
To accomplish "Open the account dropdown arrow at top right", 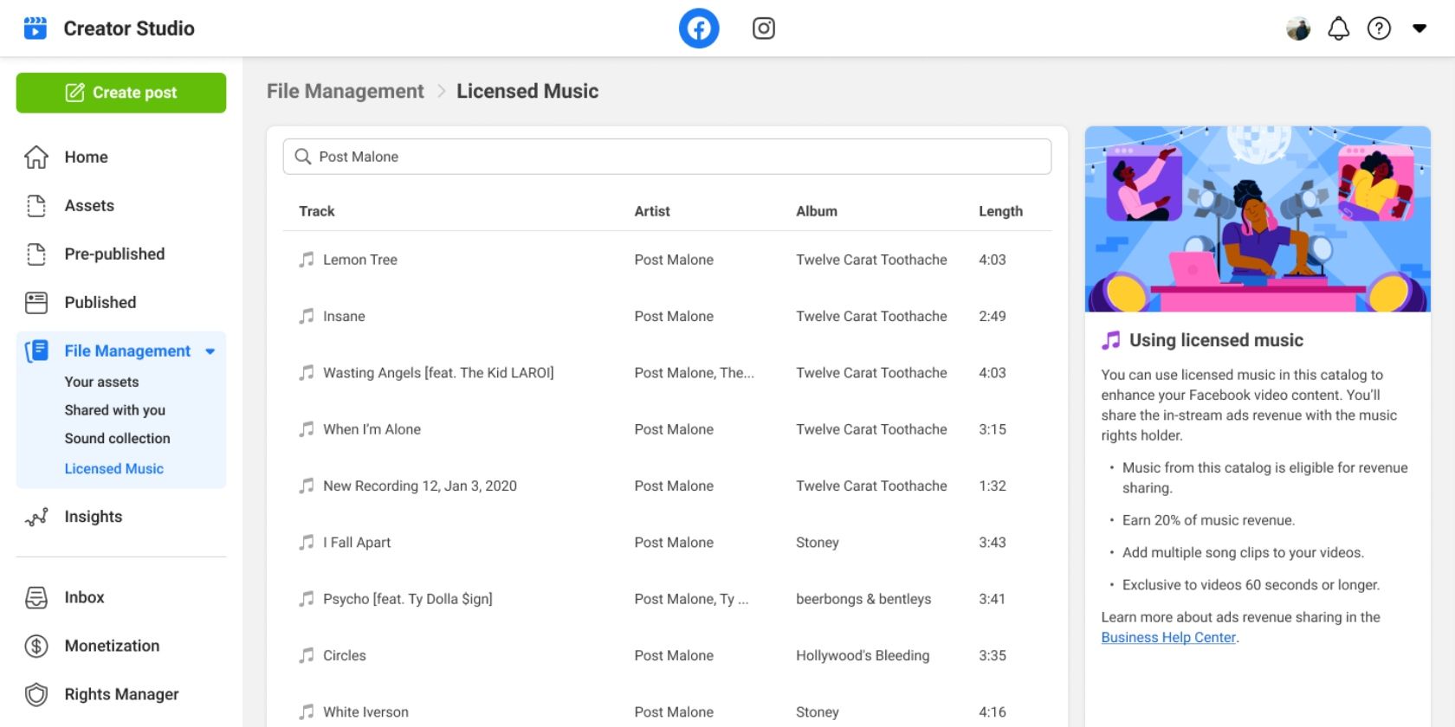I will [1419, 29].
